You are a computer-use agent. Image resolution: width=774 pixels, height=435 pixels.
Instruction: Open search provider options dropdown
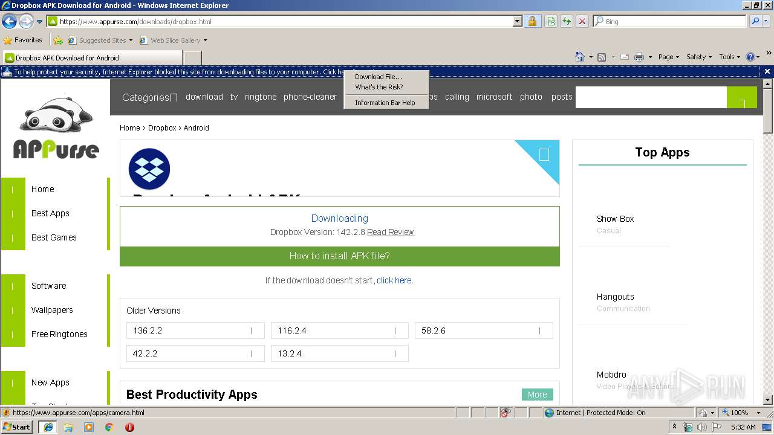767,21
